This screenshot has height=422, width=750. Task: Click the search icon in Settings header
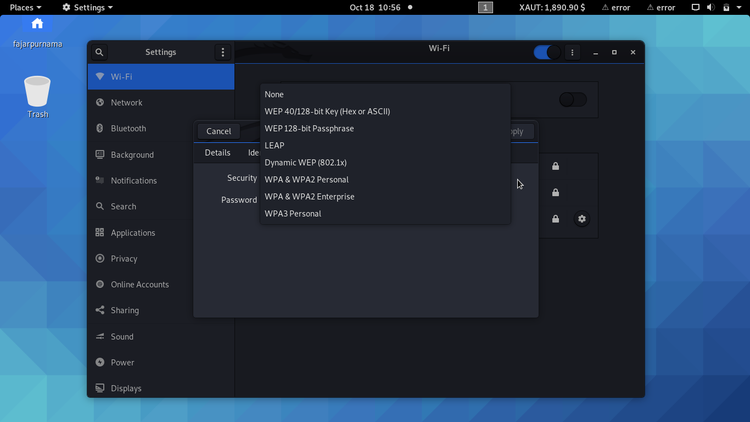coord(99,52)
